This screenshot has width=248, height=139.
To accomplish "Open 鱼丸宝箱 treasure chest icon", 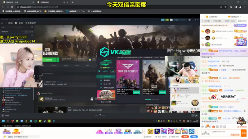I will [x=16, y=132].
